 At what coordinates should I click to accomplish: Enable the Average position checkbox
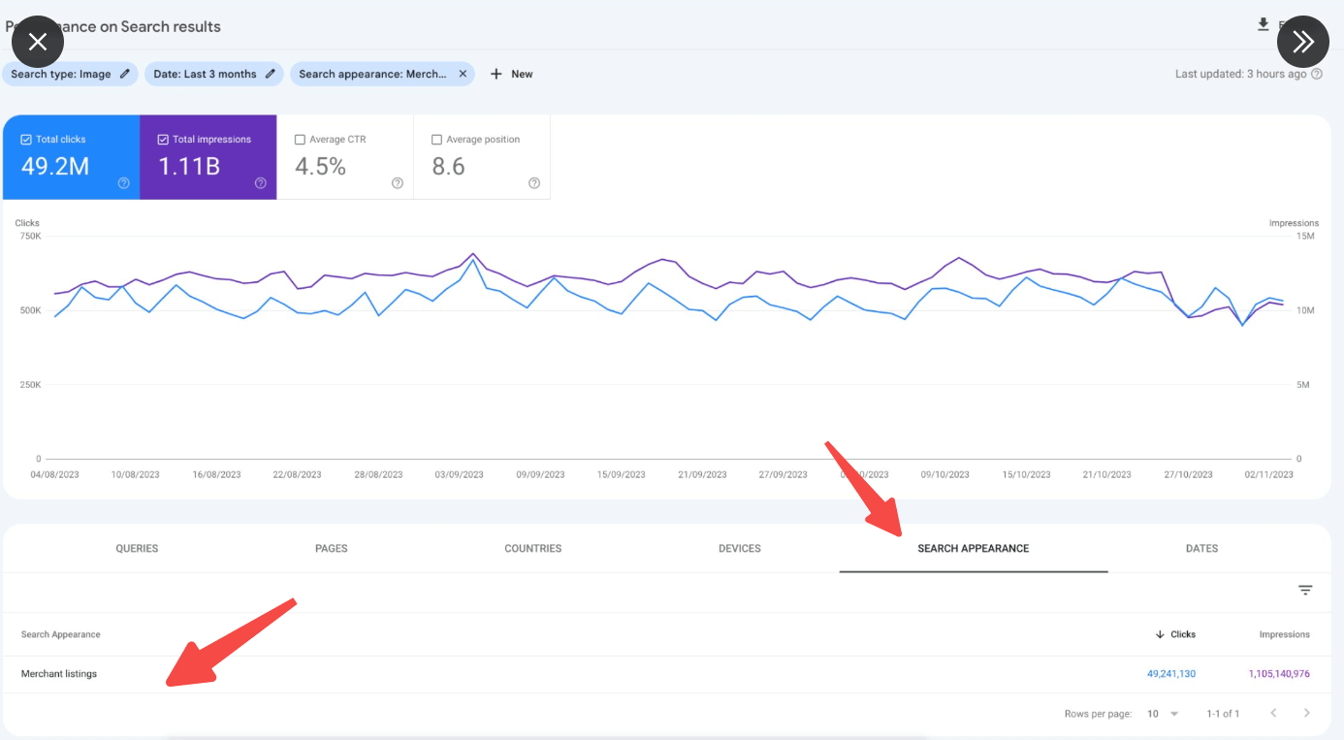click(x=436, y=140)
